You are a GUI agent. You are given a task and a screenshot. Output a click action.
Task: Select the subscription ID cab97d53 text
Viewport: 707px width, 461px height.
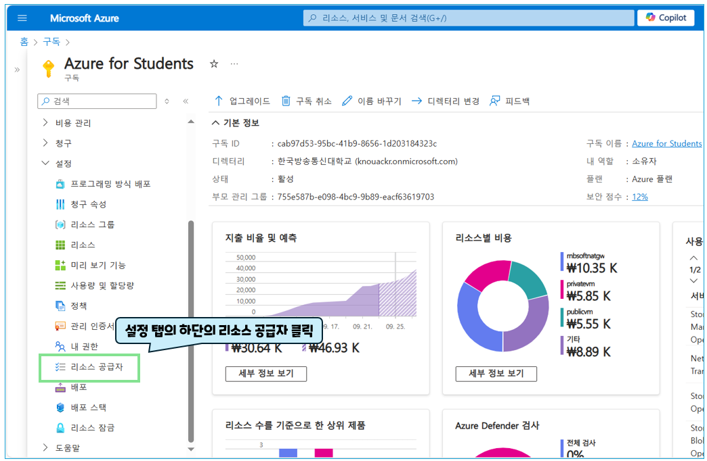(357, 143)
